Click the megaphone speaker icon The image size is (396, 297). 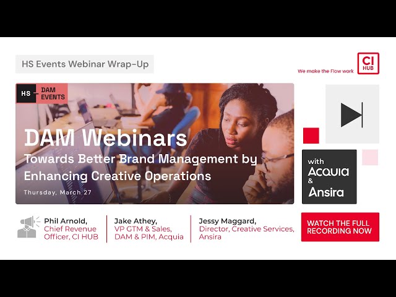pos(28,227)
